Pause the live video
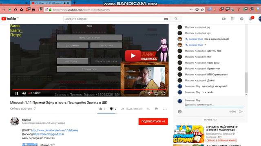 [x=17, y=93]
